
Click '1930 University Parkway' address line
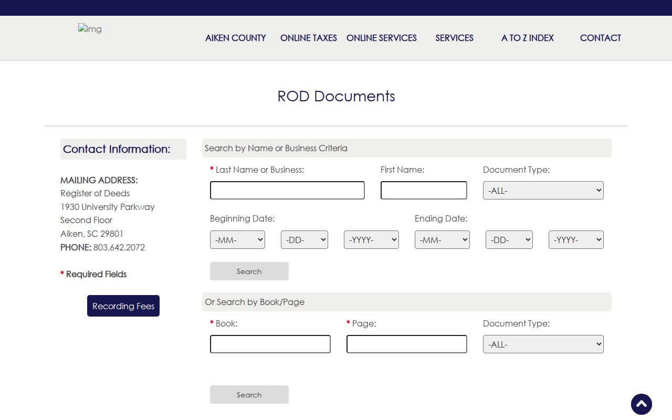pos(108,207)
